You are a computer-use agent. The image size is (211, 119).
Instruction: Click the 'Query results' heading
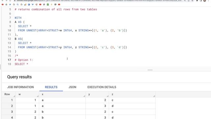click(19, 77)
